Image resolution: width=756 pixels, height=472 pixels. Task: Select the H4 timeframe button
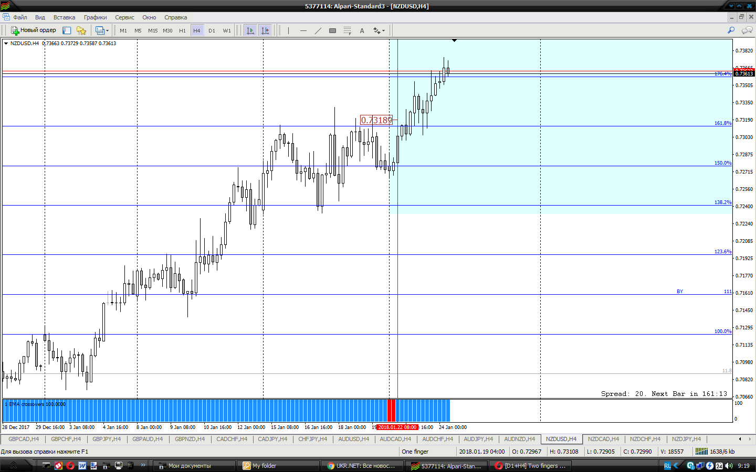pos(197,30)
